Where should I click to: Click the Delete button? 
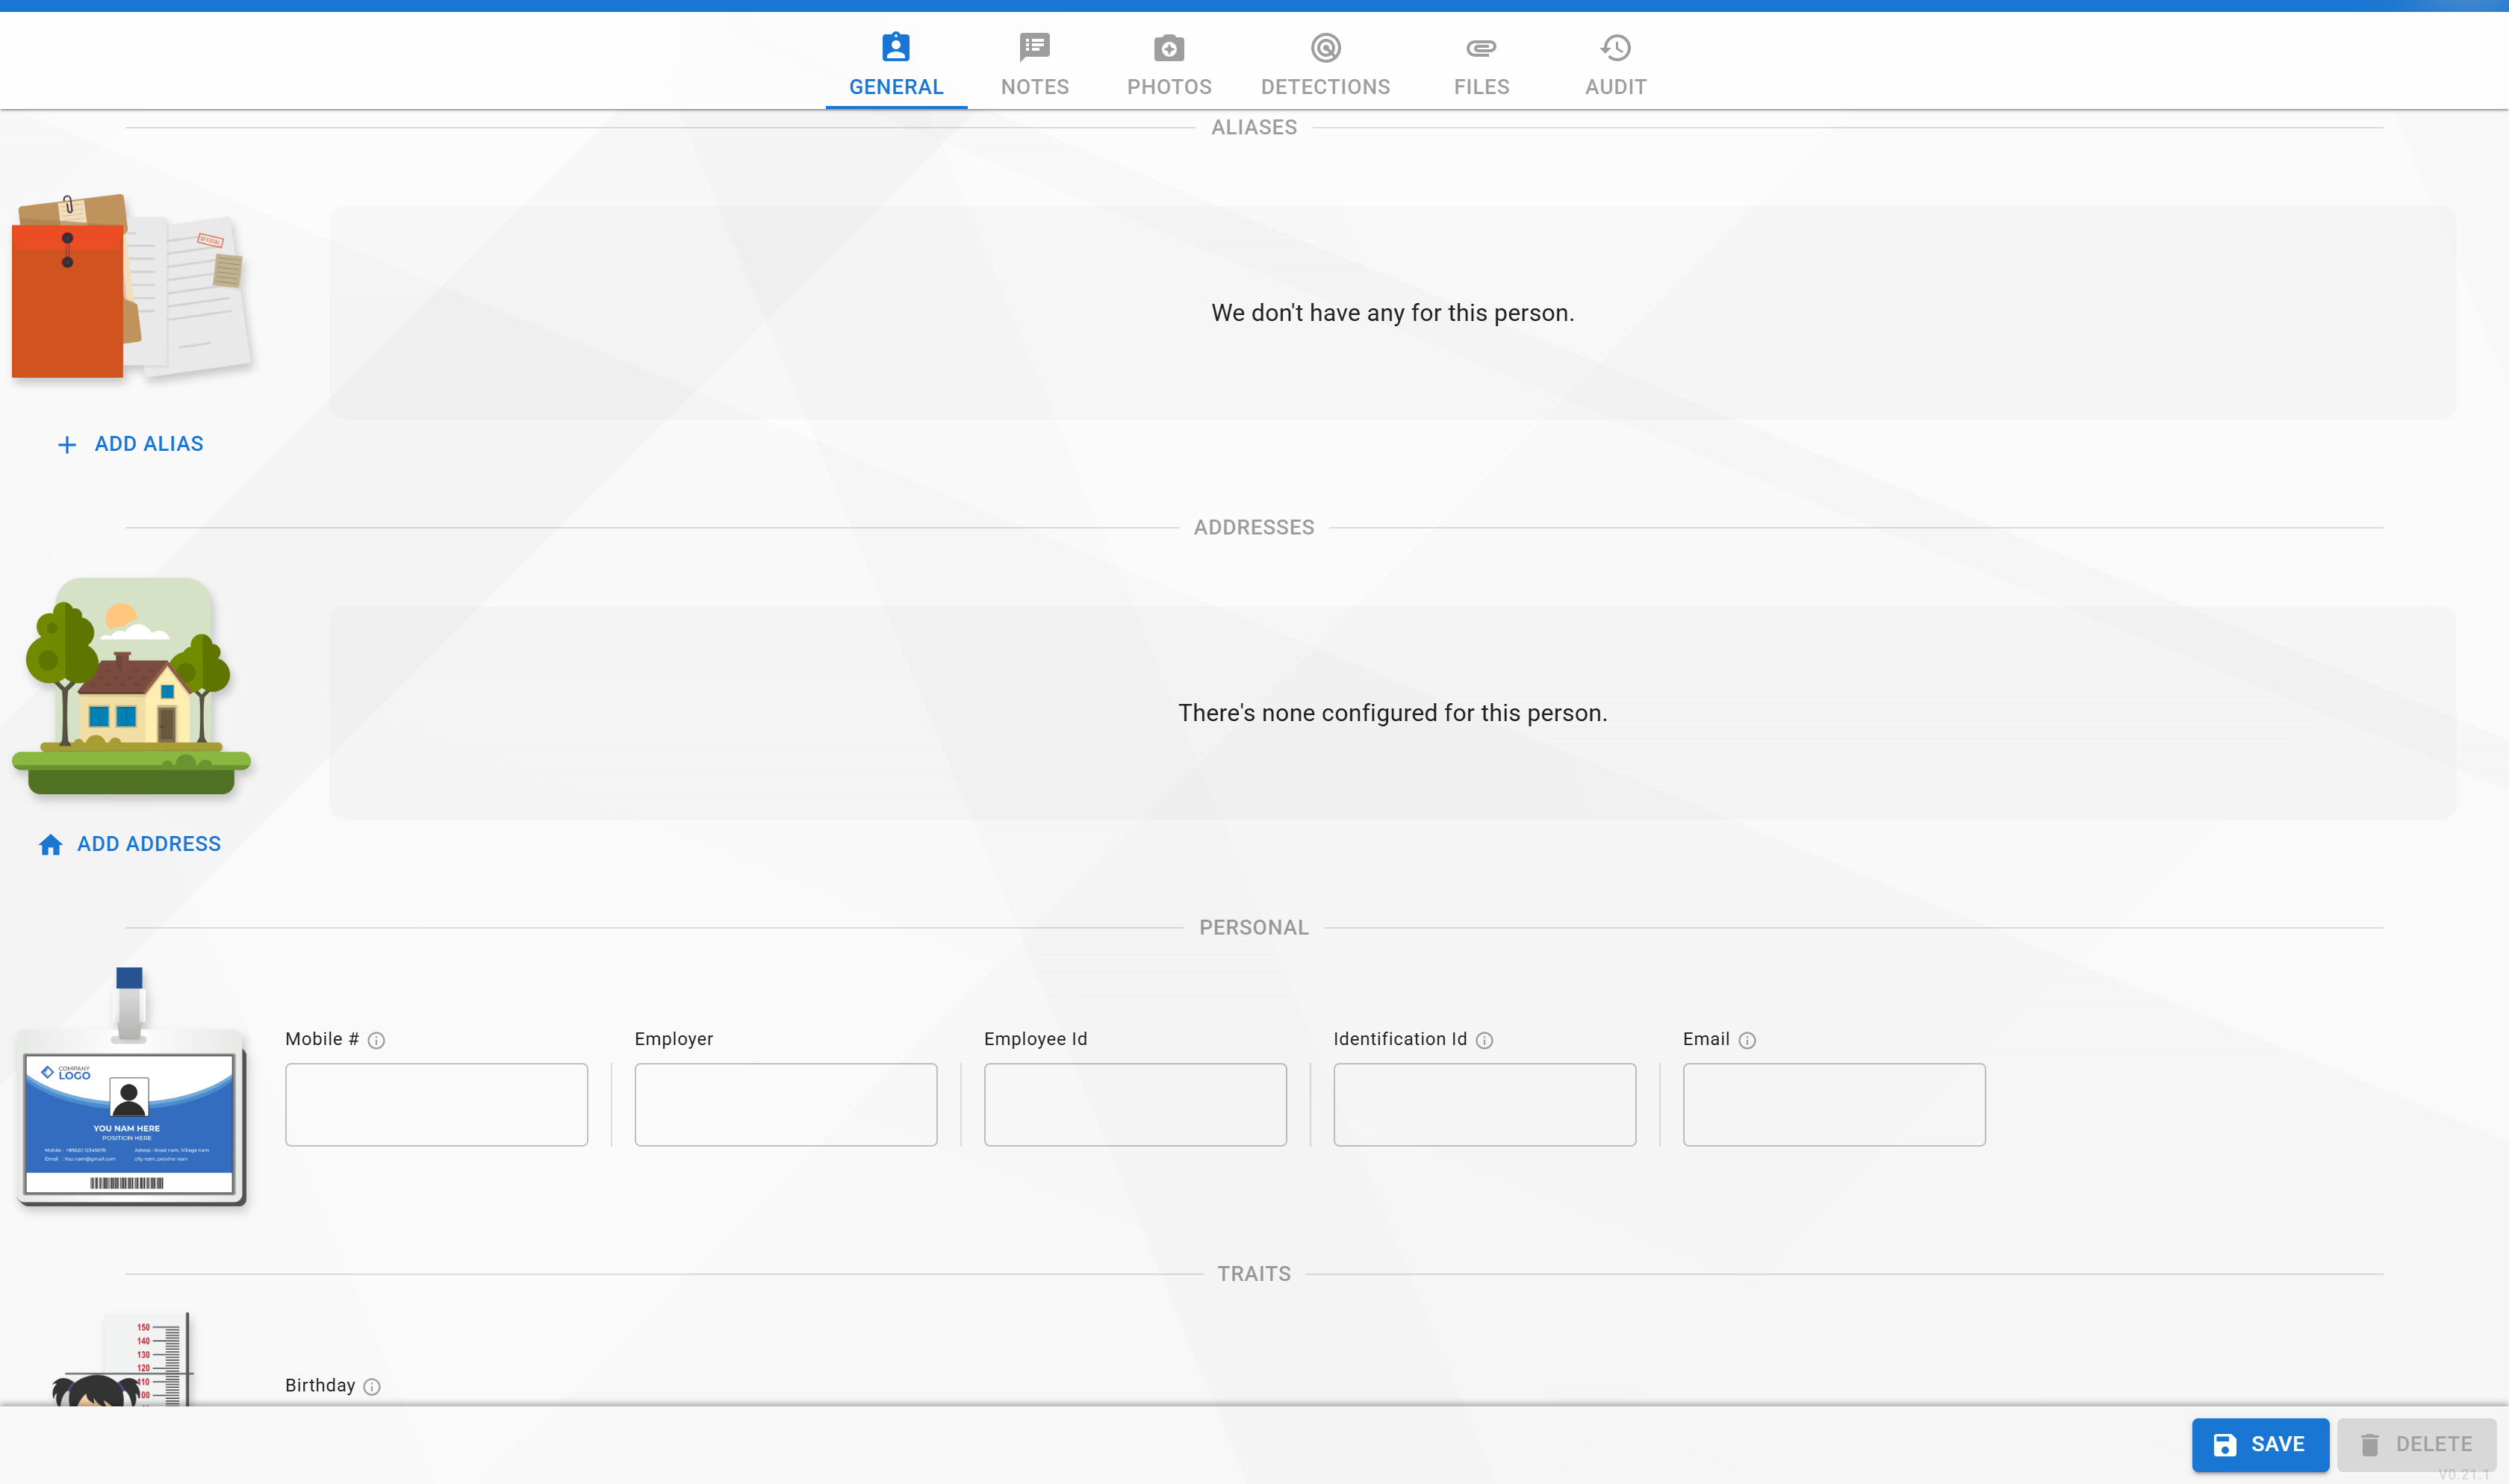coord(2416,1444)
